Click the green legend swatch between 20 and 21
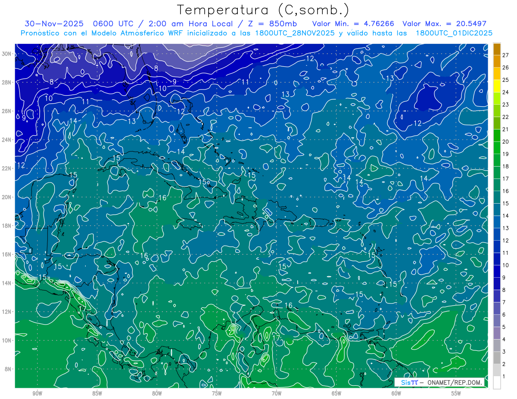 pyautogui.click(x=497, y=135)
